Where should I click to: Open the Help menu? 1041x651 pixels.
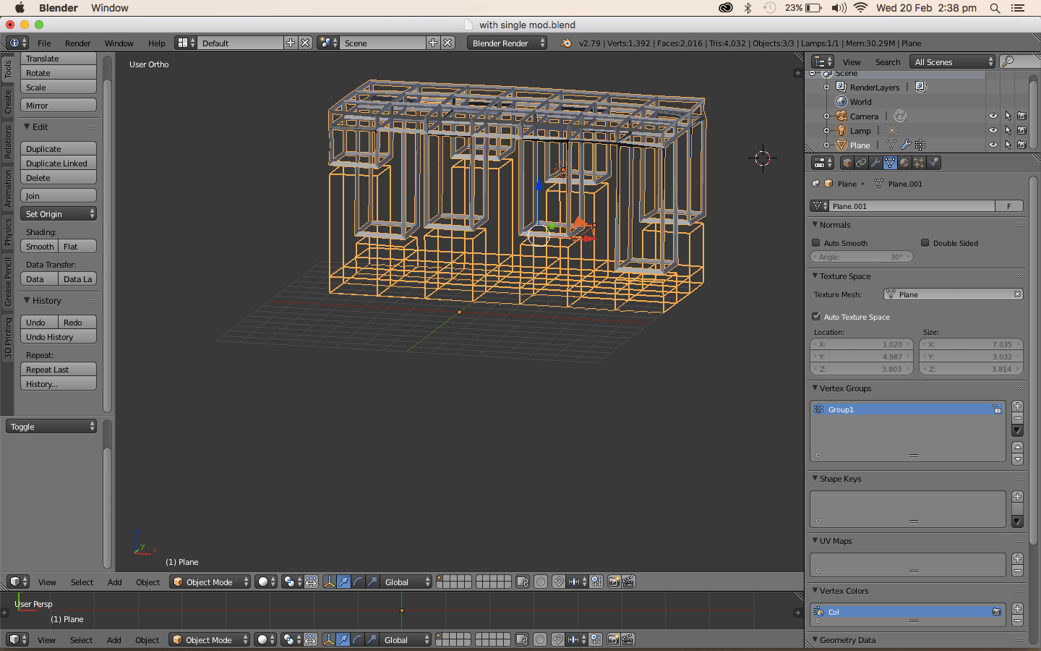[156, 43]
